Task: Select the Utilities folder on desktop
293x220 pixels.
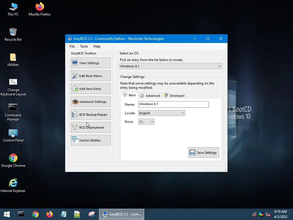Action: tap(13, 60)
